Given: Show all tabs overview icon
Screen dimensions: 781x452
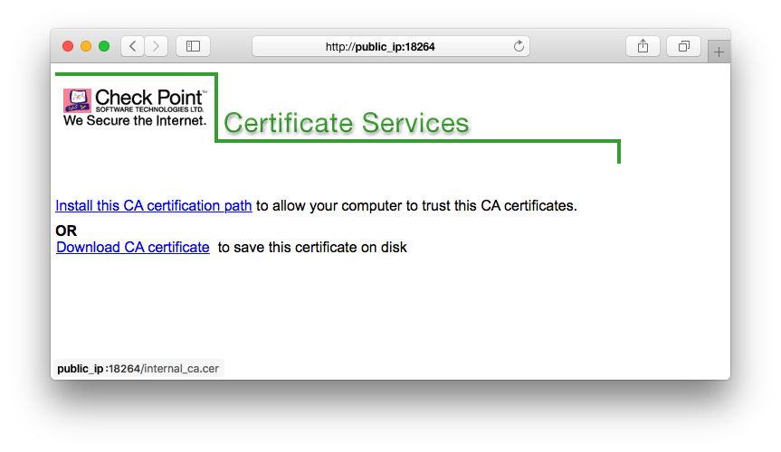Looking at the screenshot, I should [x=684, y=46].
